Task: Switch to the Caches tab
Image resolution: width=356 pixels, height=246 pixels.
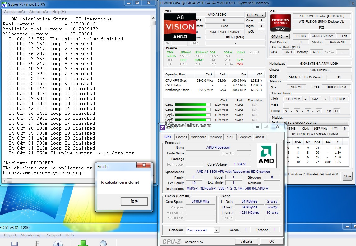Action: click(x=181, y=137)
